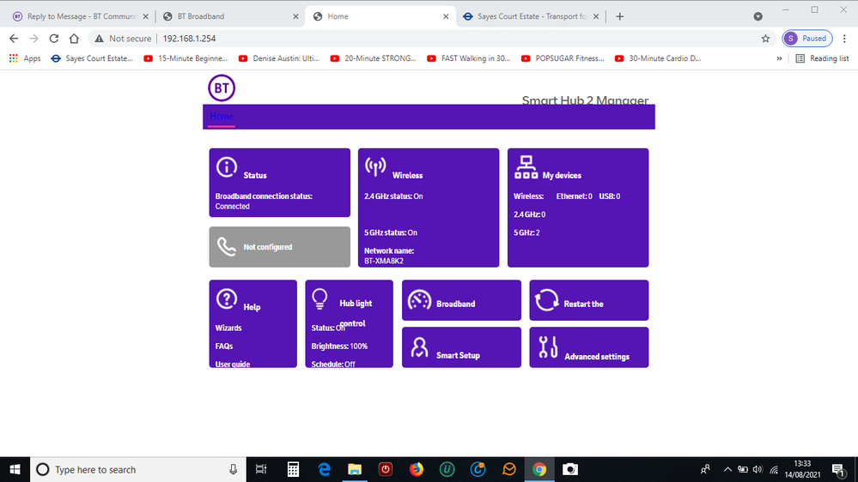This screenshot has width=858, height=482.
Task: Click the Status info icon
Action: click(226, 168)
